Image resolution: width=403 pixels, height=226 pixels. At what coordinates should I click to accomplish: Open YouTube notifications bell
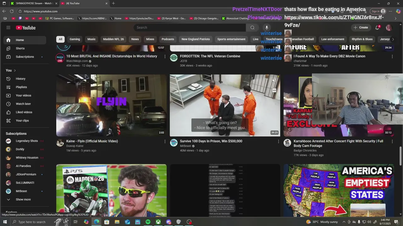pos(377,28)
